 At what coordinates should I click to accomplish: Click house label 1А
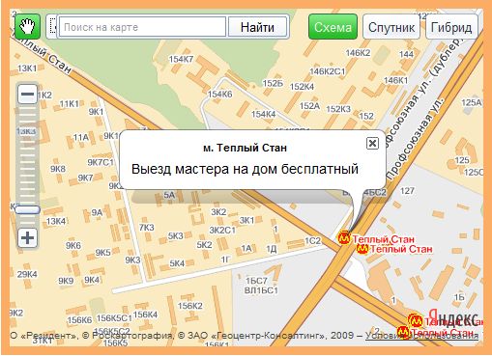click(246, 249)
